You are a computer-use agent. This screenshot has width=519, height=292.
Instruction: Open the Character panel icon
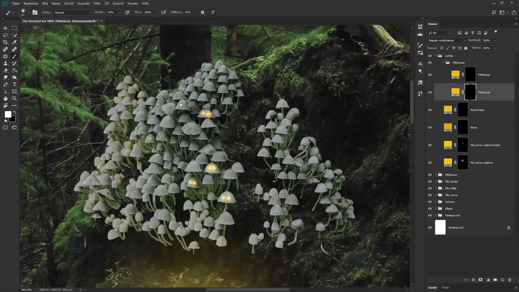(420, 64)
